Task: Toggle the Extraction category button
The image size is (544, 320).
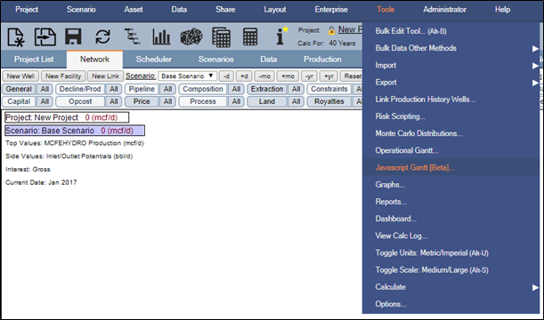Action: [x=267, y=89]
